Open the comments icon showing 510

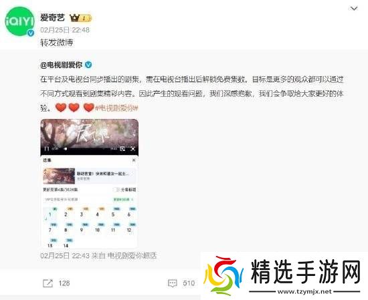click(173, 283)
